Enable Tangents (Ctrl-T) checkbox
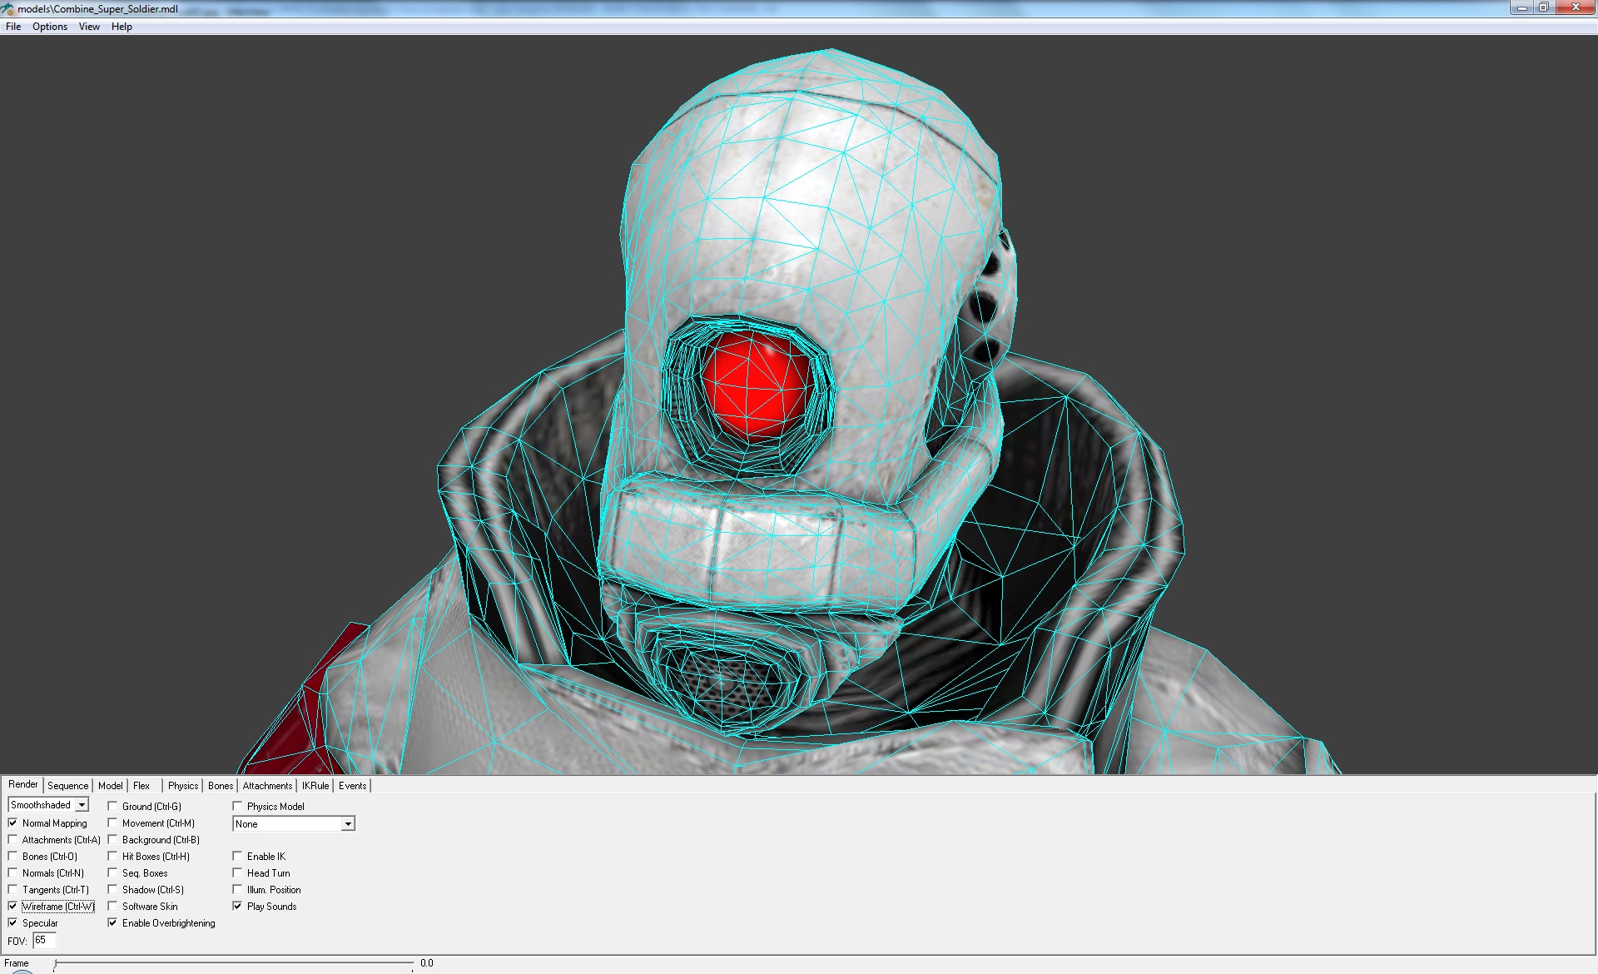The height and width of the screenshot is (974, 1598). 13,890
